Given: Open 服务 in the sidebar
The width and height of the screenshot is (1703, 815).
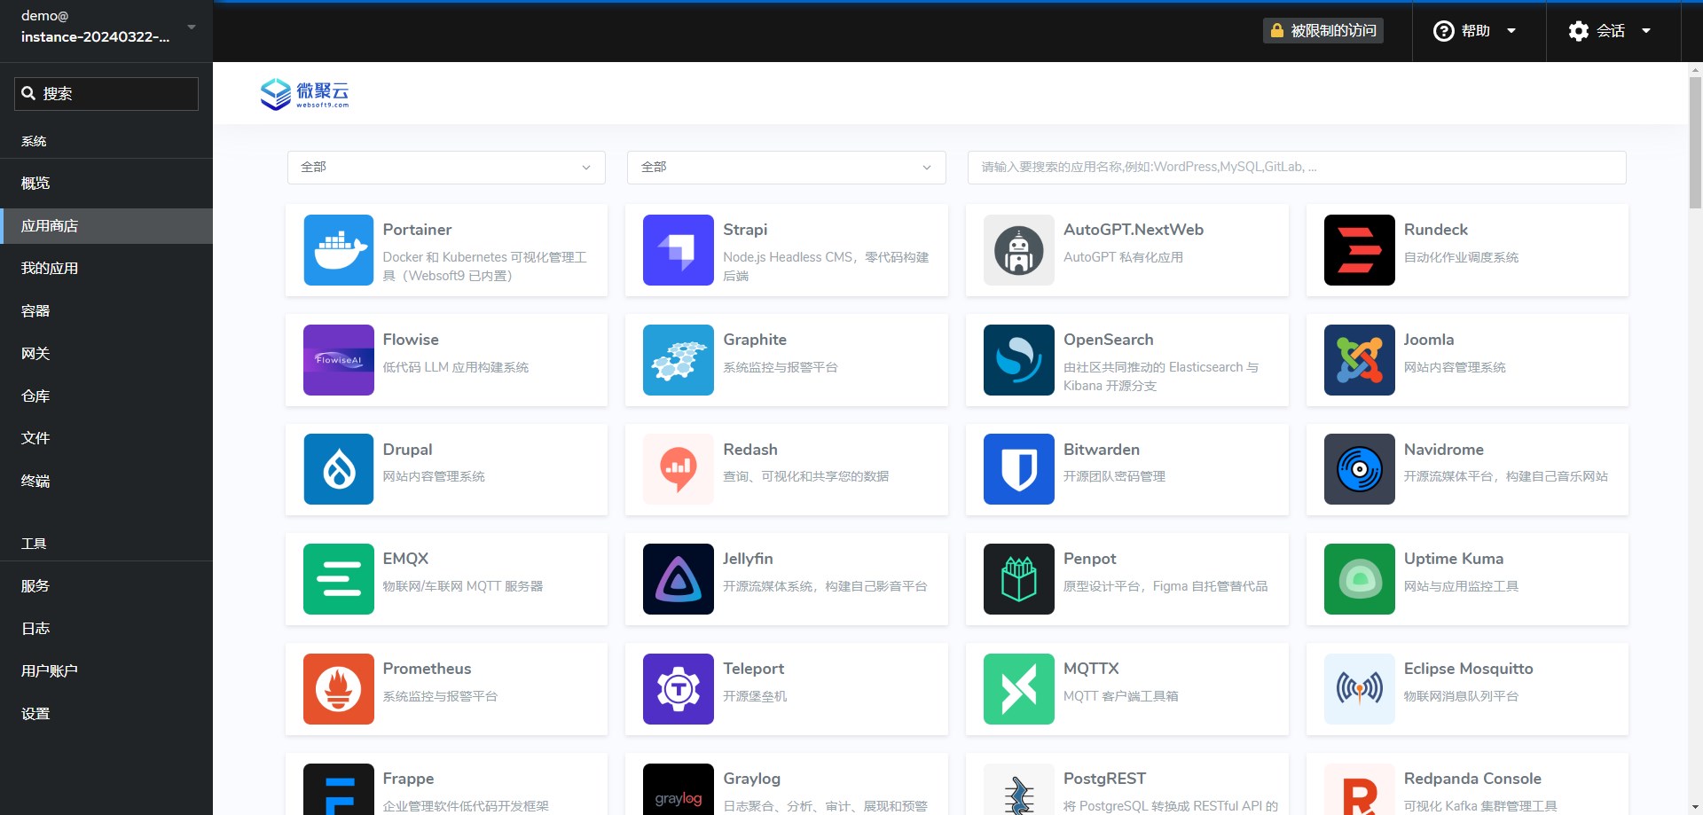Looking at the screenshot, I should click(x=106, y=586).
